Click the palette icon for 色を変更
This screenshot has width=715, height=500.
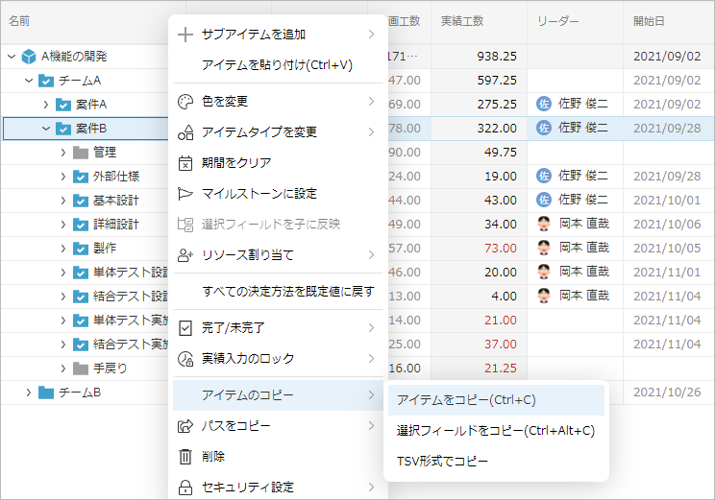point(186,102)
